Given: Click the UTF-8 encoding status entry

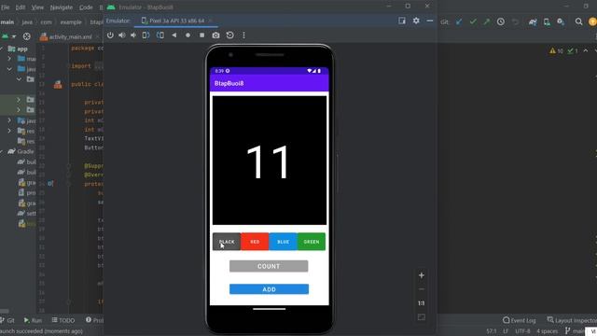Looking at the screenshot, I should 522,331.
